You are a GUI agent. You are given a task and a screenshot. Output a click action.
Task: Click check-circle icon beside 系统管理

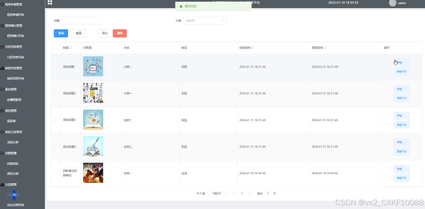[x=2, y=89]
